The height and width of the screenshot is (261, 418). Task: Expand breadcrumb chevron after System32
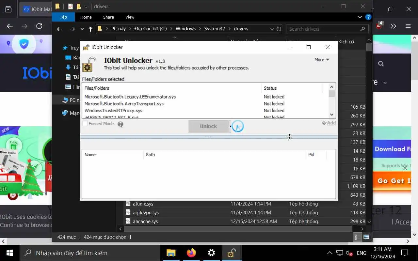coord(229,29)
